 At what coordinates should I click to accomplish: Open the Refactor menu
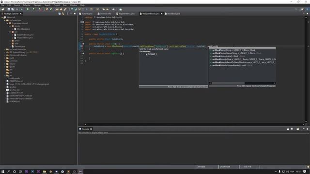27,5
